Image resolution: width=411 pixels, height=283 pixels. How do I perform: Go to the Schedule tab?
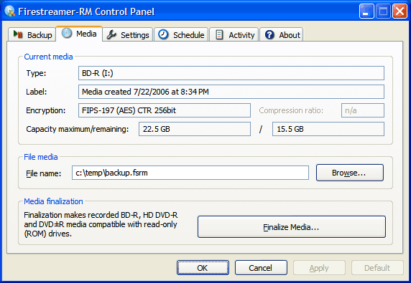coord(181,34)
